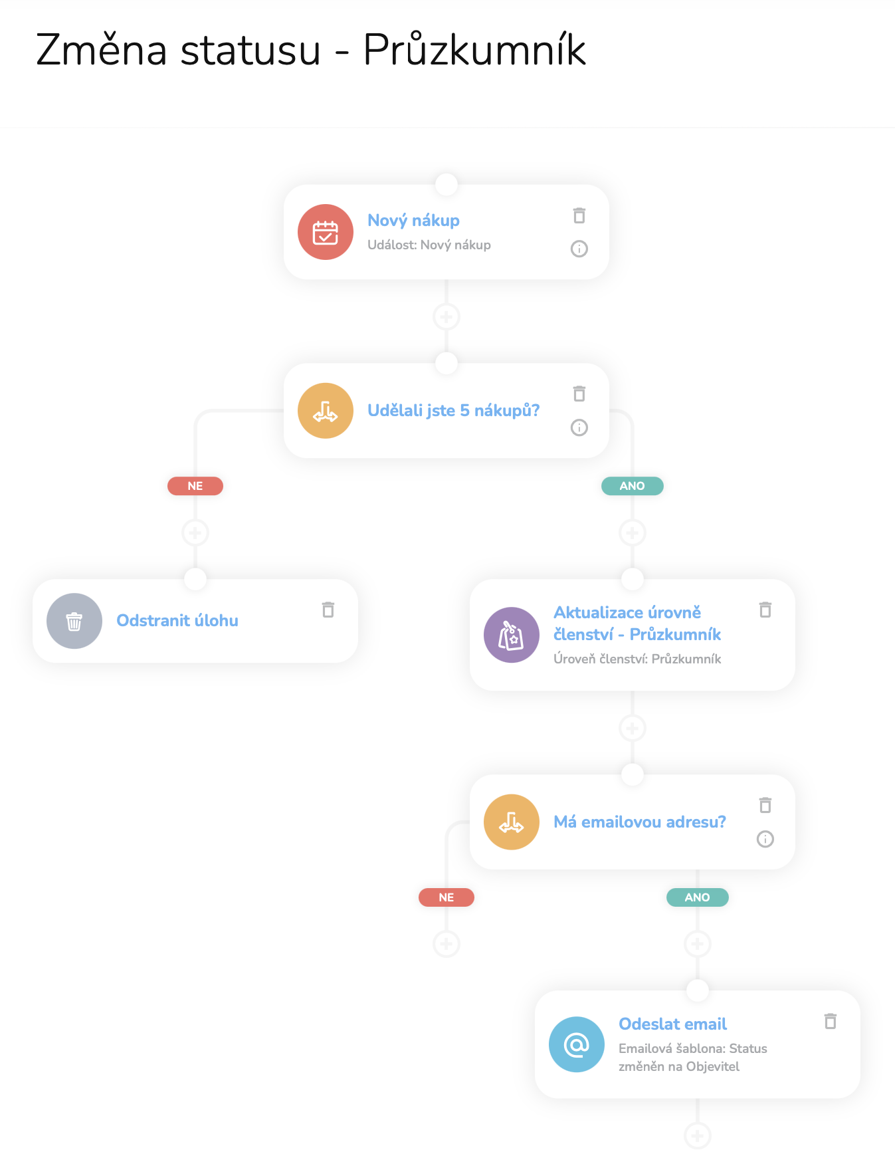Show info for Udělali jste 5 nákupů?
The width and height of the screenshot is (895, 1160).
[x=579, y=427]
